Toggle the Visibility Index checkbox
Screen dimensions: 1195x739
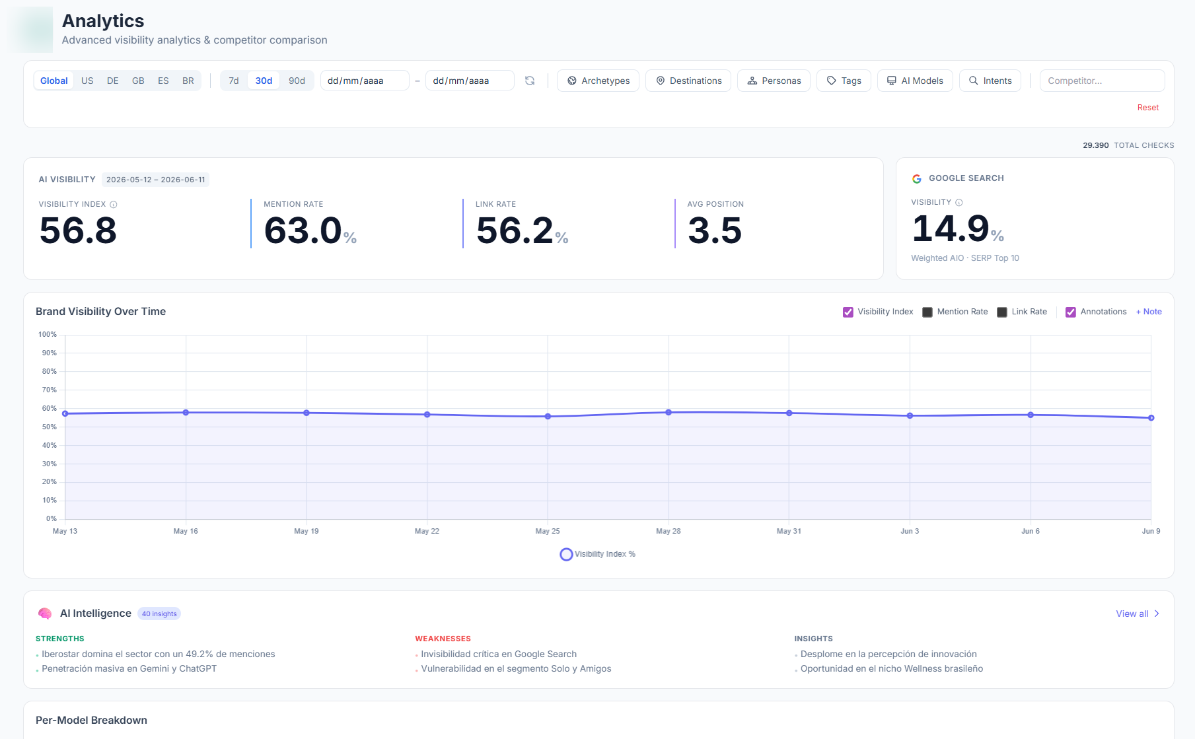tap(848, 312)
